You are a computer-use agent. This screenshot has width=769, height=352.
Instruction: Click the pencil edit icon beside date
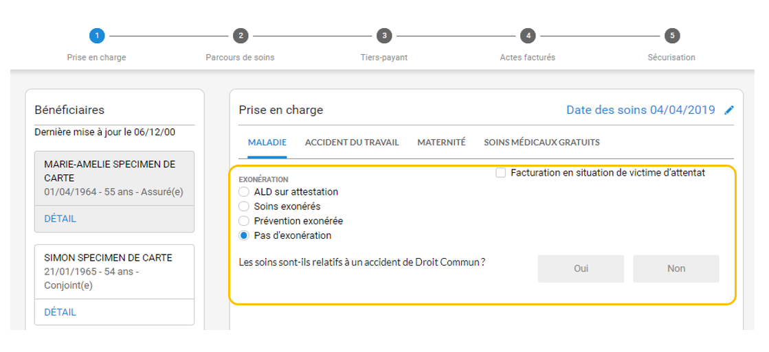[x=729, y=110]
